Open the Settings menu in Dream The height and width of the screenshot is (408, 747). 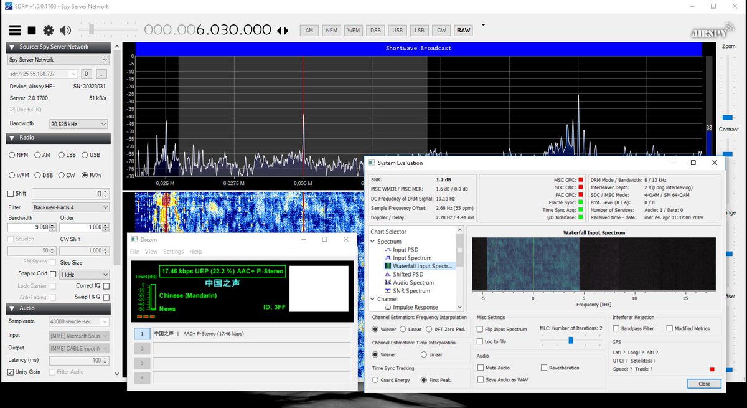click(174, 252)
